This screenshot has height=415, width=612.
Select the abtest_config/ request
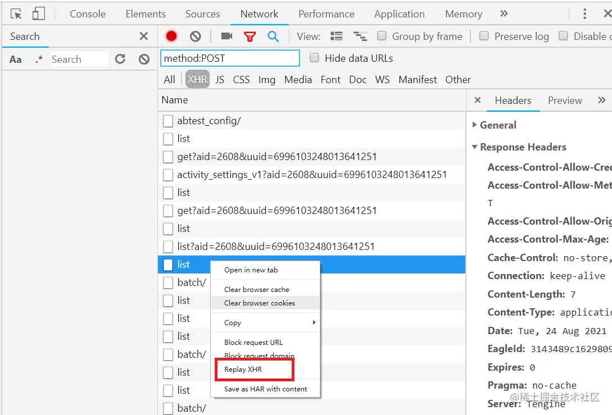[x=312, y=121]
